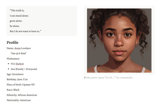
Task: Place cursor in Name: Avaia Lovelace line
Action: 19,48
